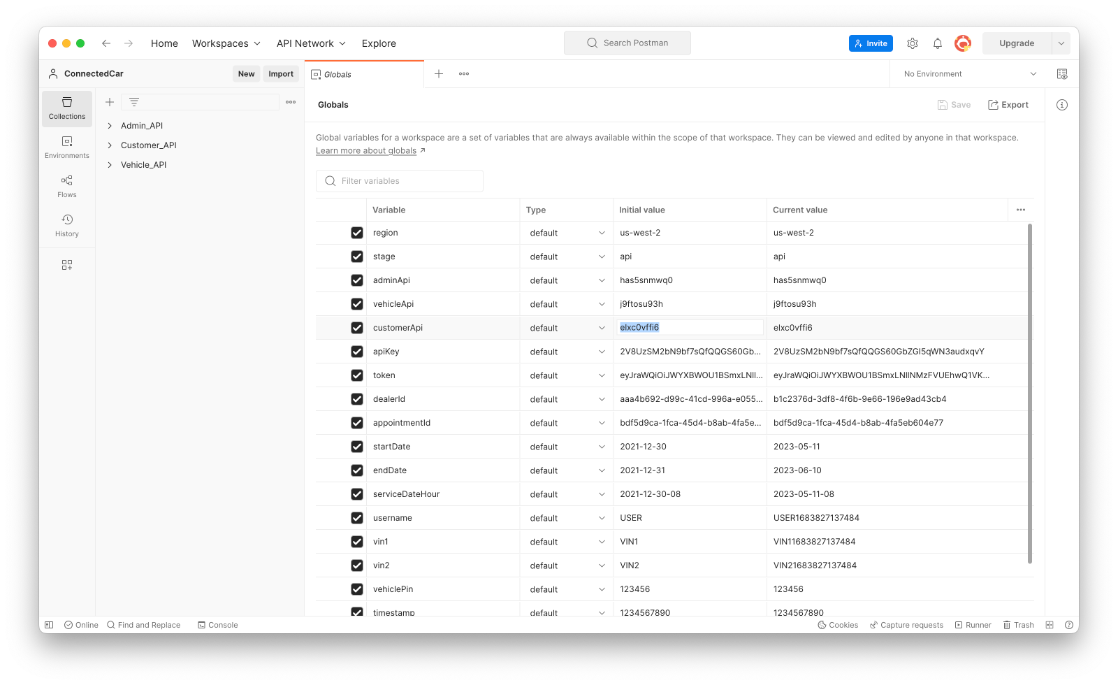Open the variables table column options ellipsis

pos(1021,210)
